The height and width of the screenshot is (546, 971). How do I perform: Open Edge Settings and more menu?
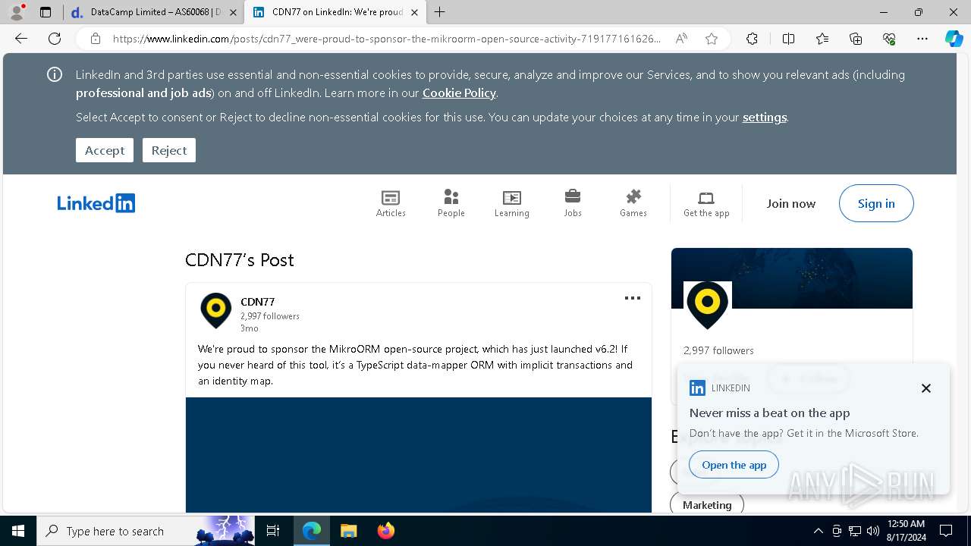pyautogui.click(x=922, y=39)
